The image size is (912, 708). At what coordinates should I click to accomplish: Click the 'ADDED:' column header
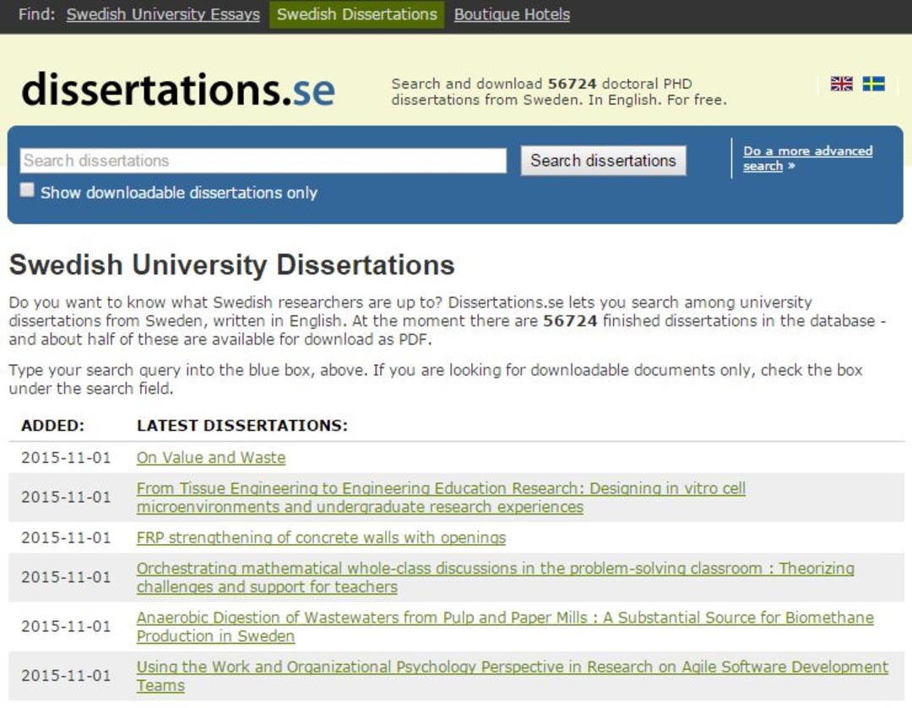[53, 426]
